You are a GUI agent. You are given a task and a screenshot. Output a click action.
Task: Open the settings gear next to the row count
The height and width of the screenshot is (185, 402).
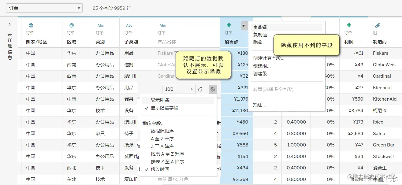(213, 89)
